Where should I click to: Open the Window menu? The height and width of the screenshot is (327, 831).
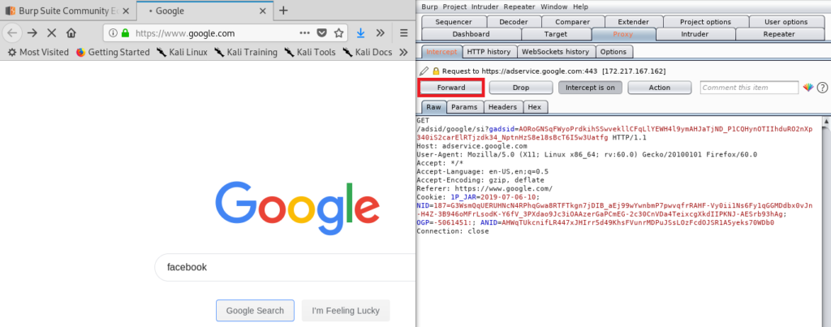click(x=554, y=6)
